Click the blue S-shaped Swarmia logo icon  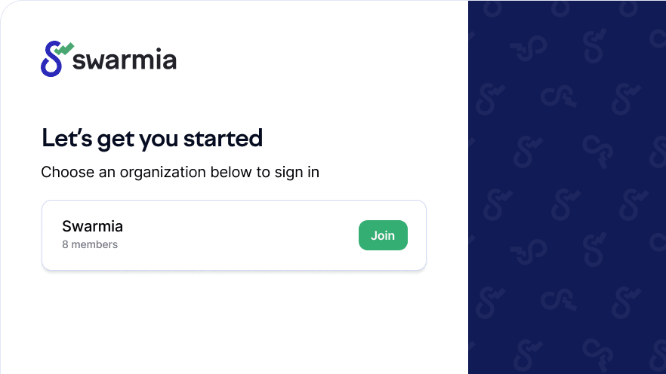51,60
